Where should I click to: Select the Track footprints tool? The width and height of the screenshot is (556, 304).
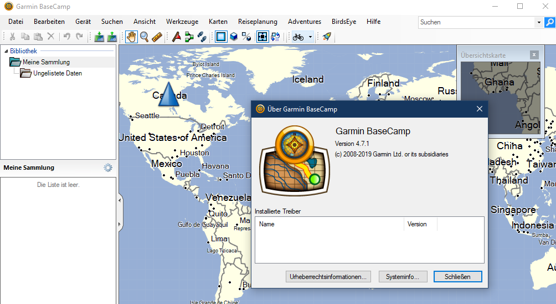[x=202, y=37]
